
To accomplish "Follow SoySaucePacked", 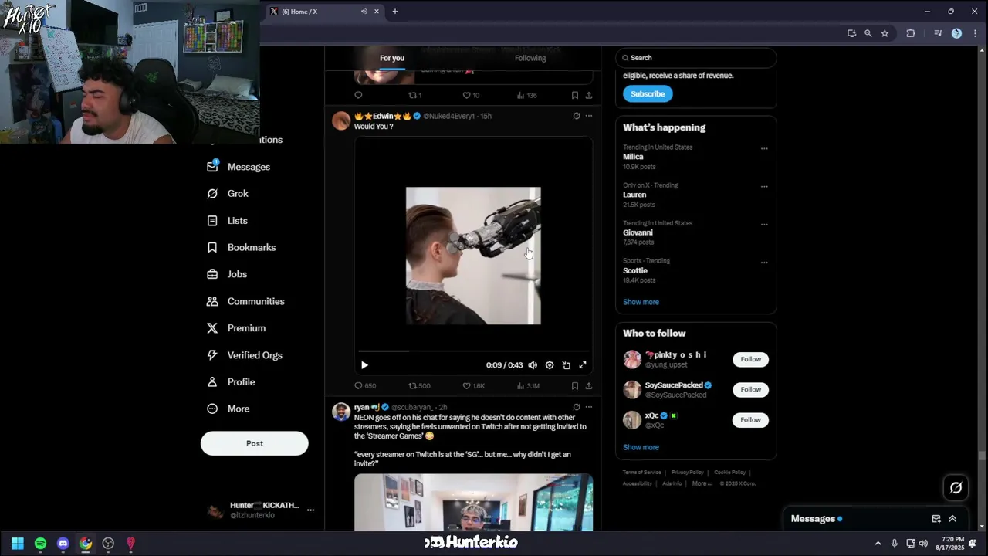I will pyautogui.click(x=750, y=389).
